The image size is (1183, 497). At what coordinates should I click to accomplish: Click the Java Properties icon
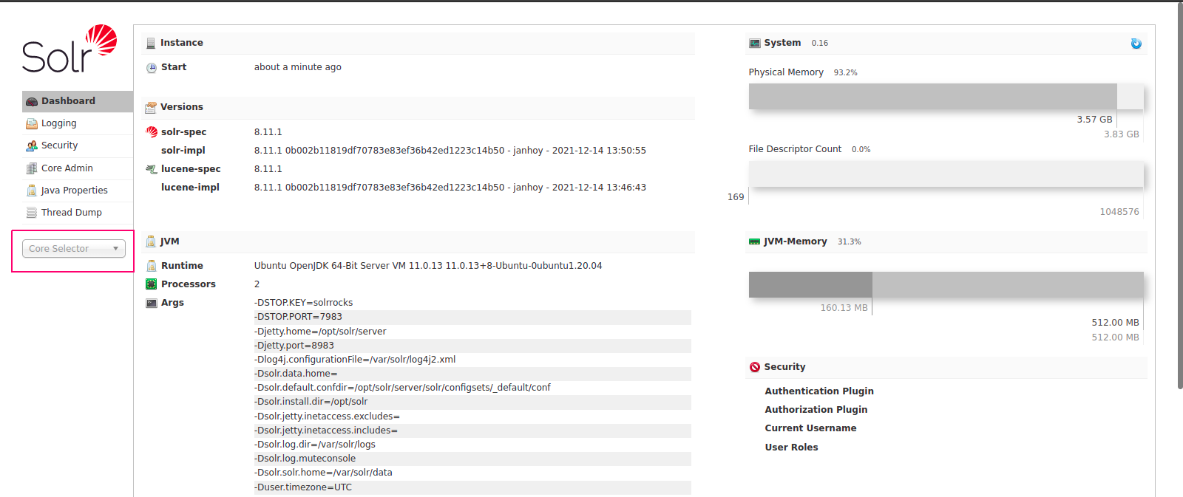[x=32, y=191]
